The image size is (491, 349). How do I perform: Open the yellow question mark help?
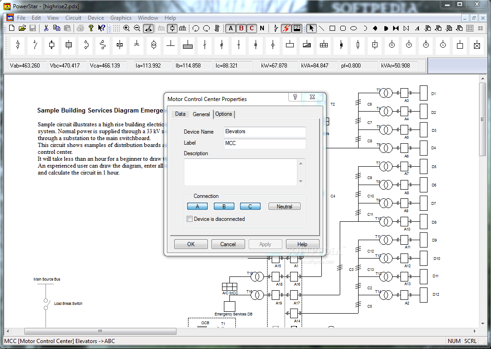(91, 28)
